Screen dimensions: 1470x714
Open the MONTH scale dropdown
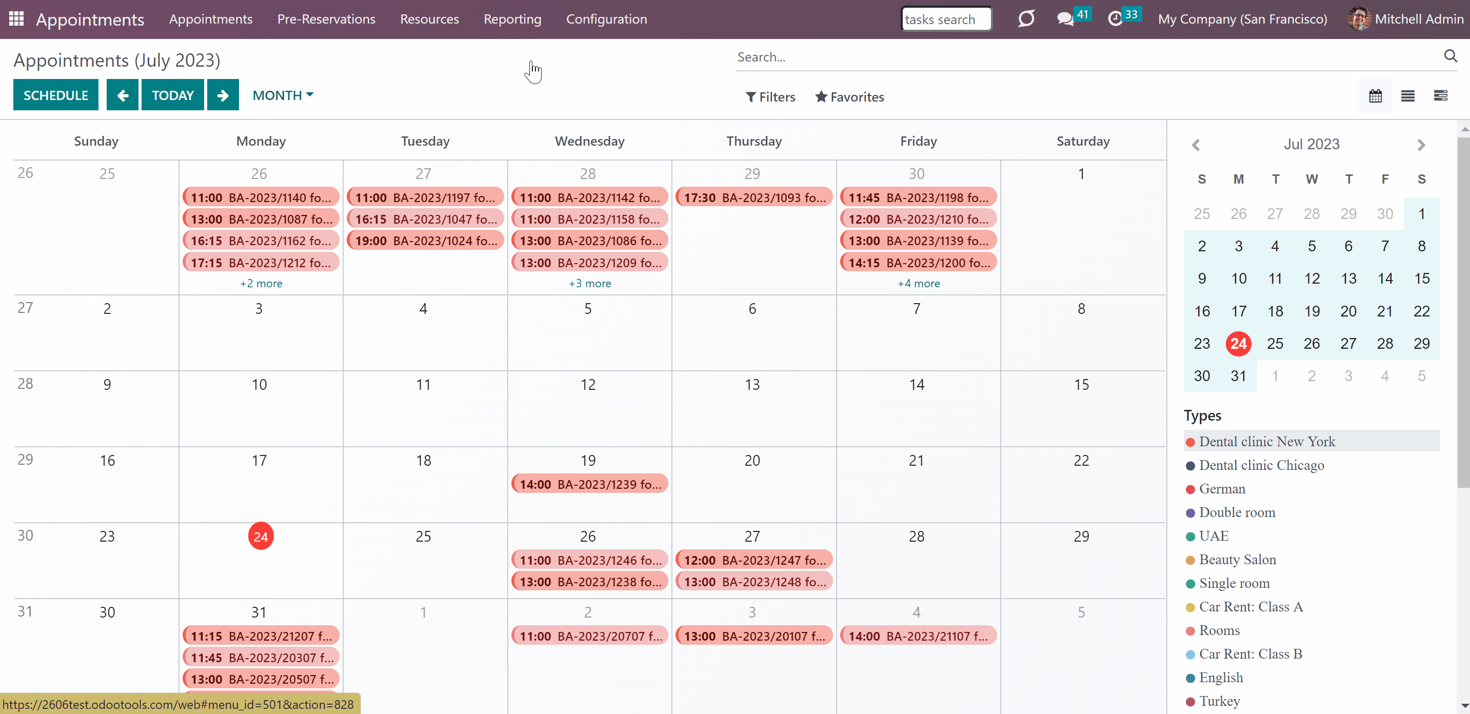pyautogui.click(x=283, y=95)
